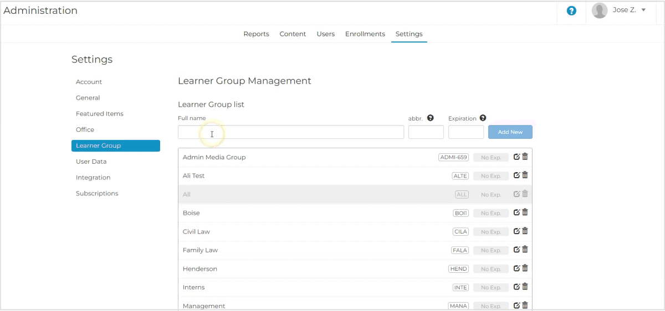The width and height of the screenshot is (665, 311).
Task: Open the blue help question mark icon
Action: (x=571, y=11)
